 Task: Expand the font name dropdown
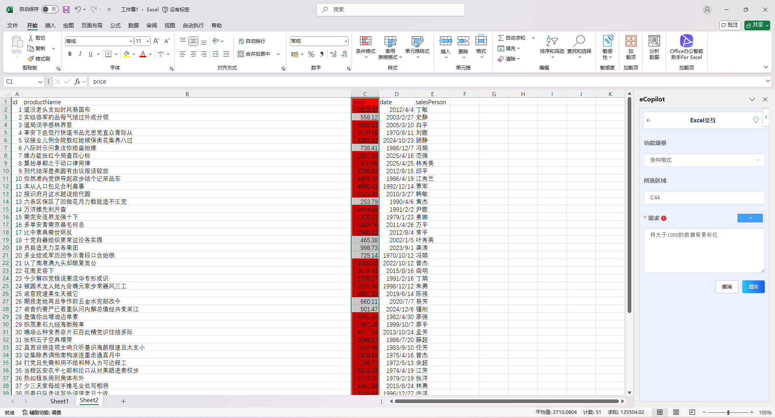[131, 41]
